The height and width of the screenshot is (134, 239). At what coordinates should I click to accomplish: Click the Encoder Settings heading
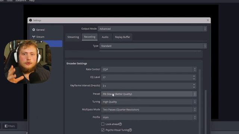[x=77, y=64]
